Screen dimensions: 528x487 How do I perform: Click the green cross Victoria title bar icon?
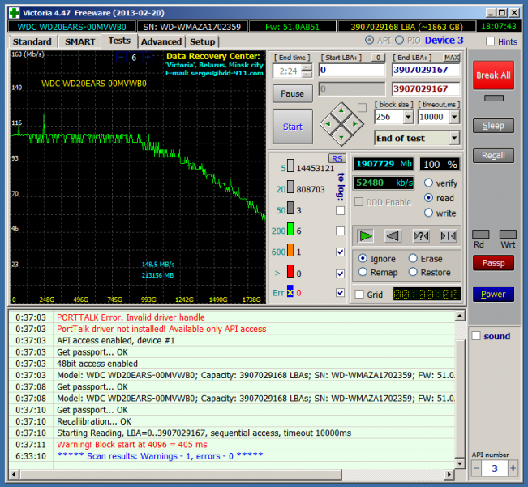click(14, 12)
